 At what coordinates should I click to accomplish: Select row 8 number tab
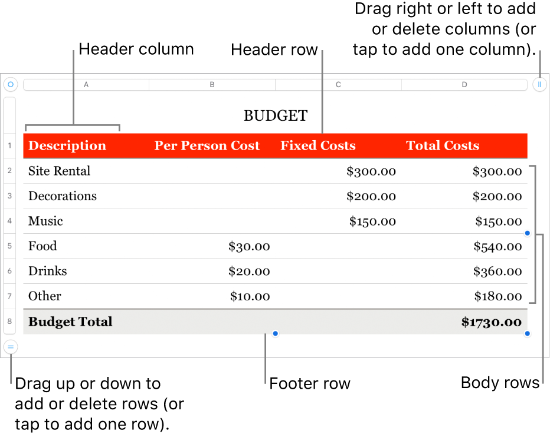10,322
